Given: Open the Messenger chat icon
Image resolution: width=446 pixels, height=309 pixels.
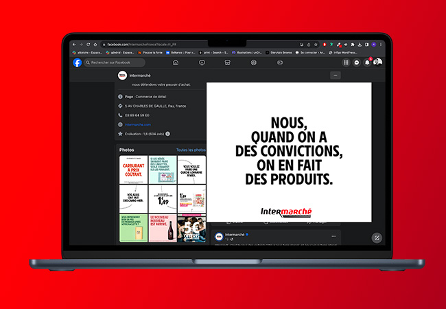Looking at the screenshot, I should click(356, 62).
